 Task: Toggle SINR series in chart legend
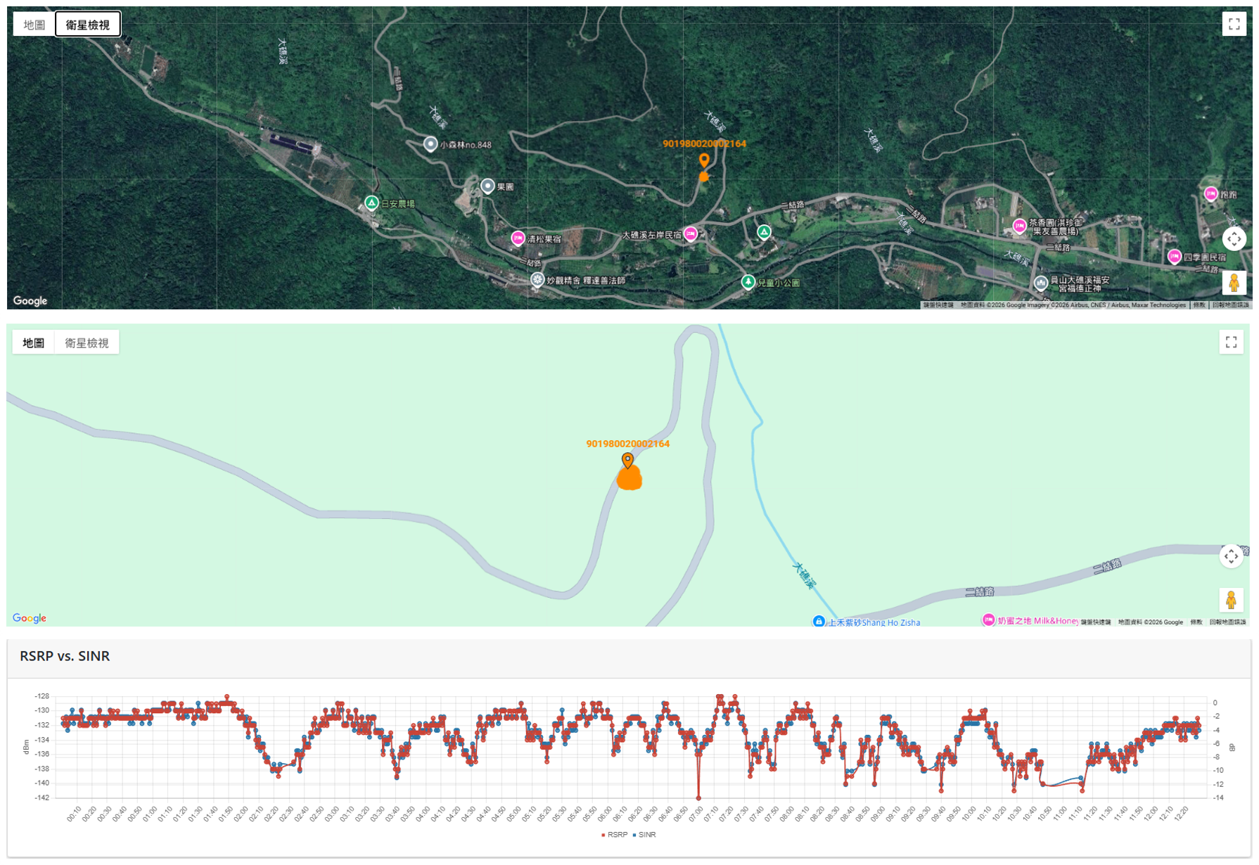tap(644, 835)
